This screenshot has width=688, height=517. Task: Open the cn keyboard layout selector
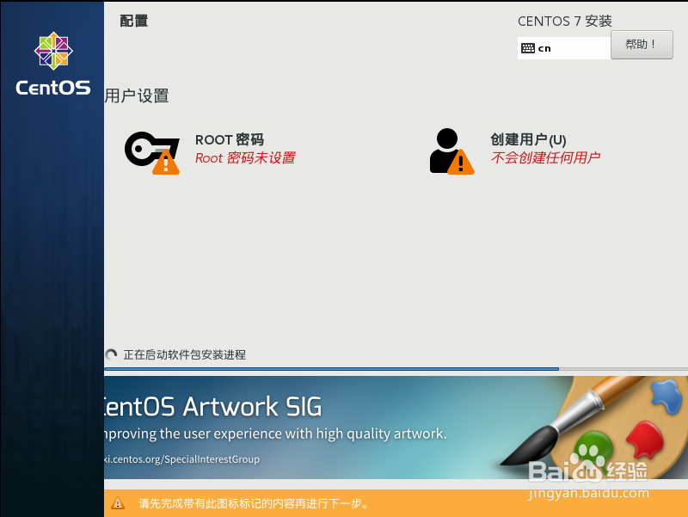point(563,48)
